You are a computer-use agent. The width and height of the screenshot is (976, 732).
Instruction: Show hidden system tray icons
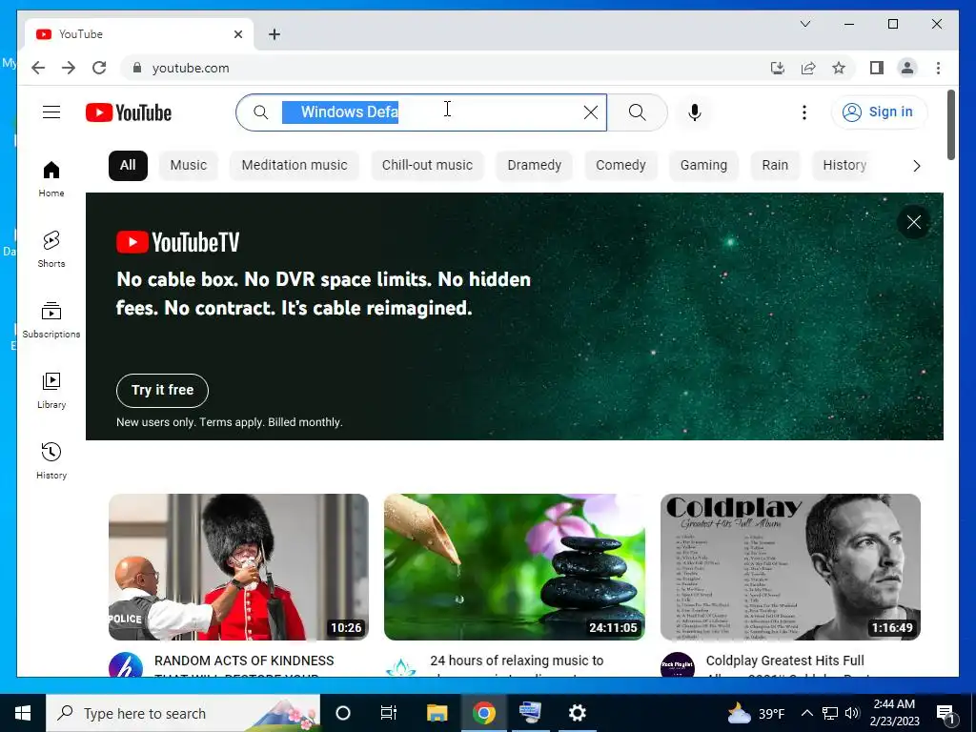[x=806, y=713]
